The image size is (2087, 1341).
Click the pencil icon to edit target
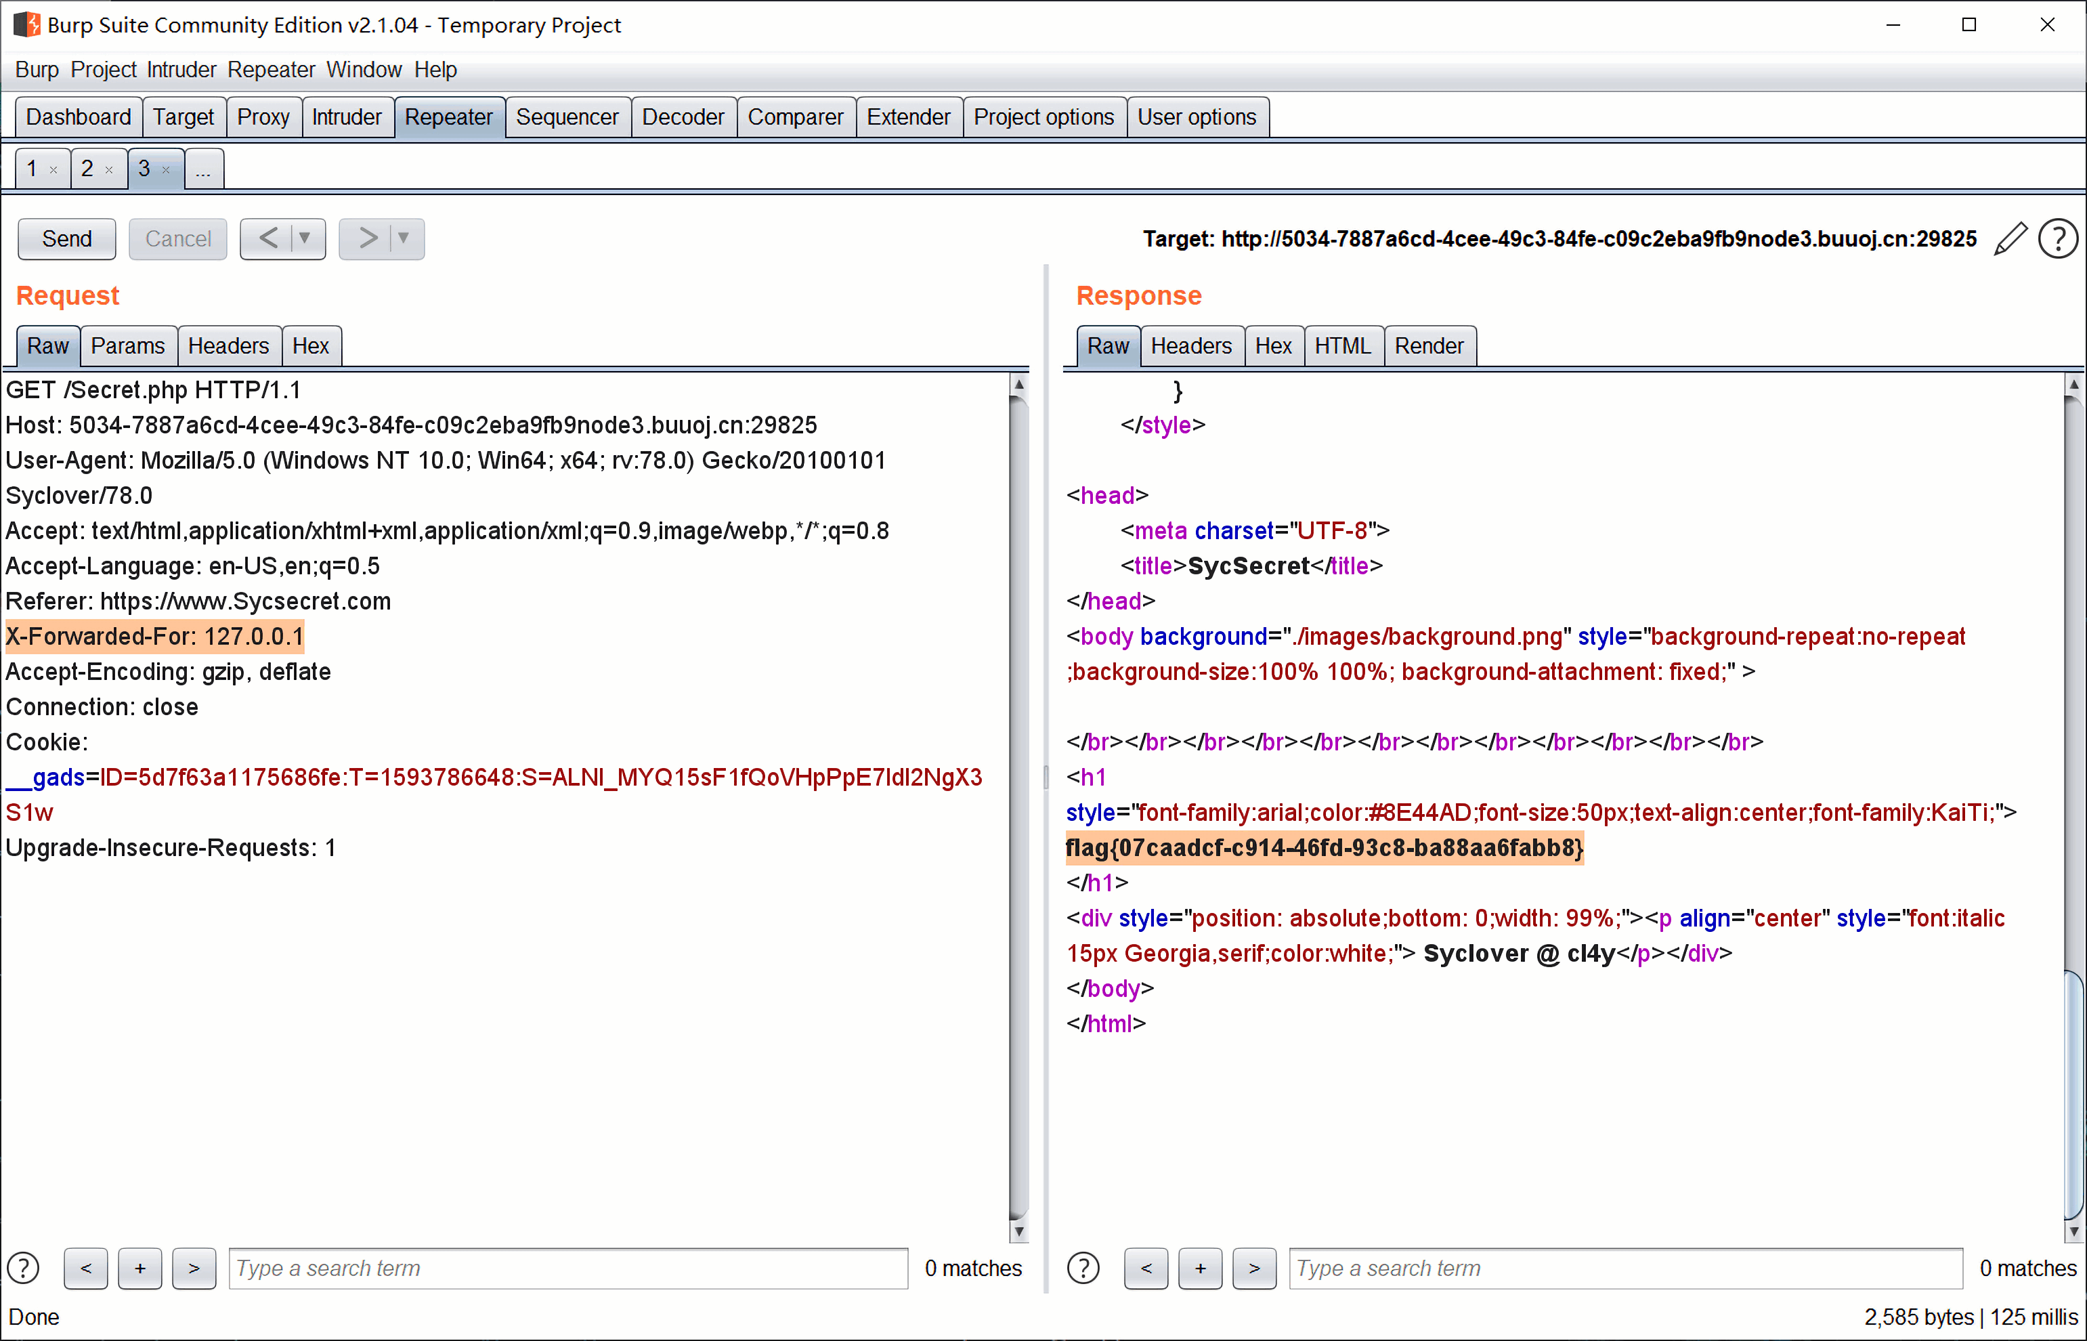[x=2010, y=238]
